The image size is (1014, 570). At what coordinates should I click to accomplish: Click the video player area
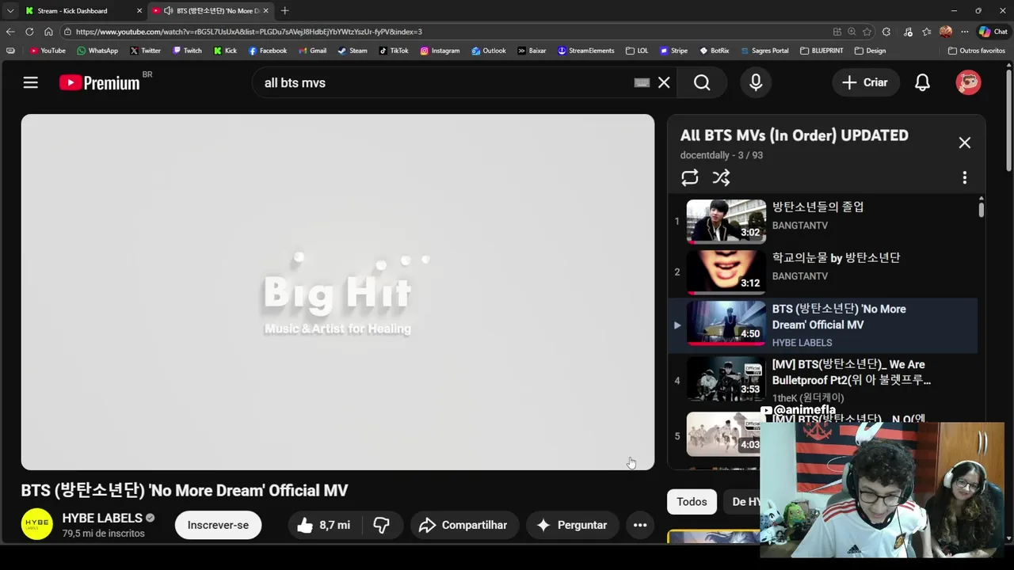click(x=337, y=292)
